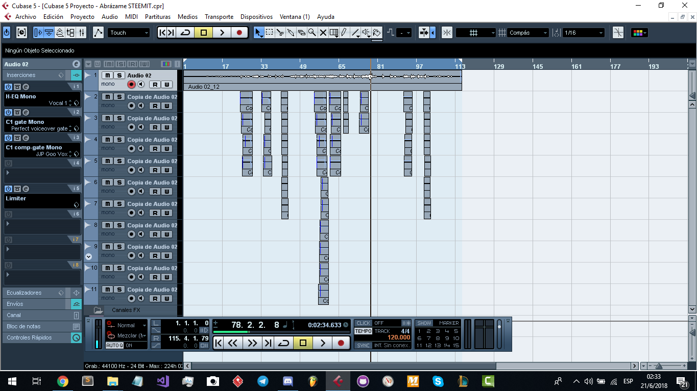Mute track 5 Copia de Audio 02
The height and width of the screenshot is (391, 697).
coord(108,161)
